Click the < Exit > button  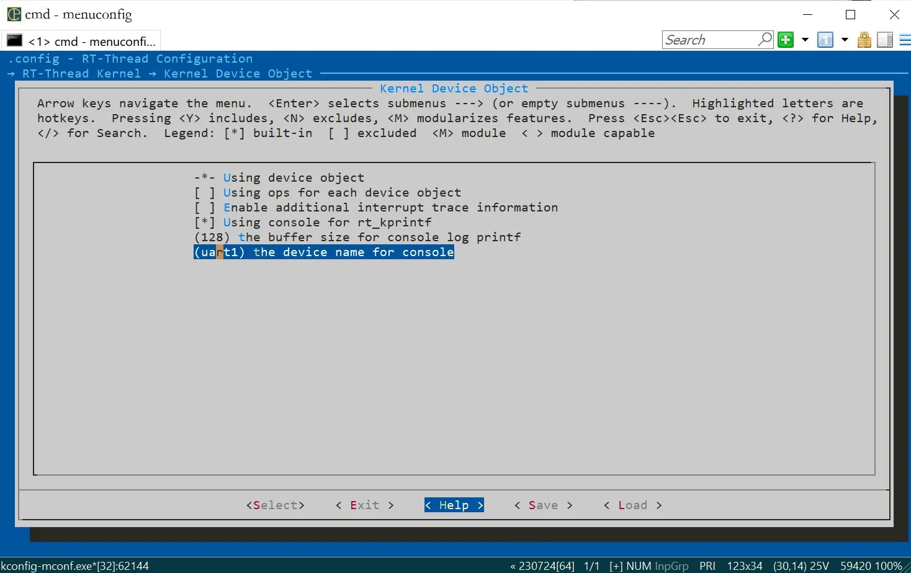click(365, 505)
